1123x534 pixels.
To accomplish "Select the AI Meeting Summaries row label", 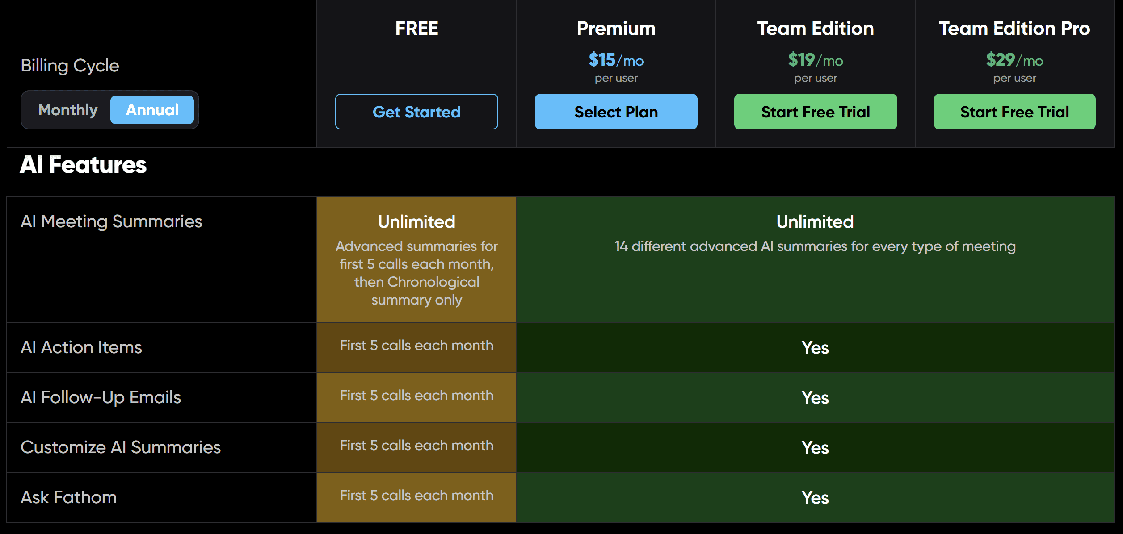I will coord(111,221).
